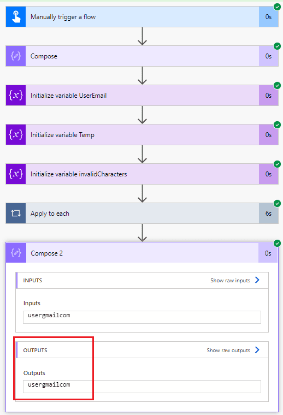Expand the Initialize variable UserEmail step
The height and width of the screenshot is (415, 283).
(x=142, y=95)
